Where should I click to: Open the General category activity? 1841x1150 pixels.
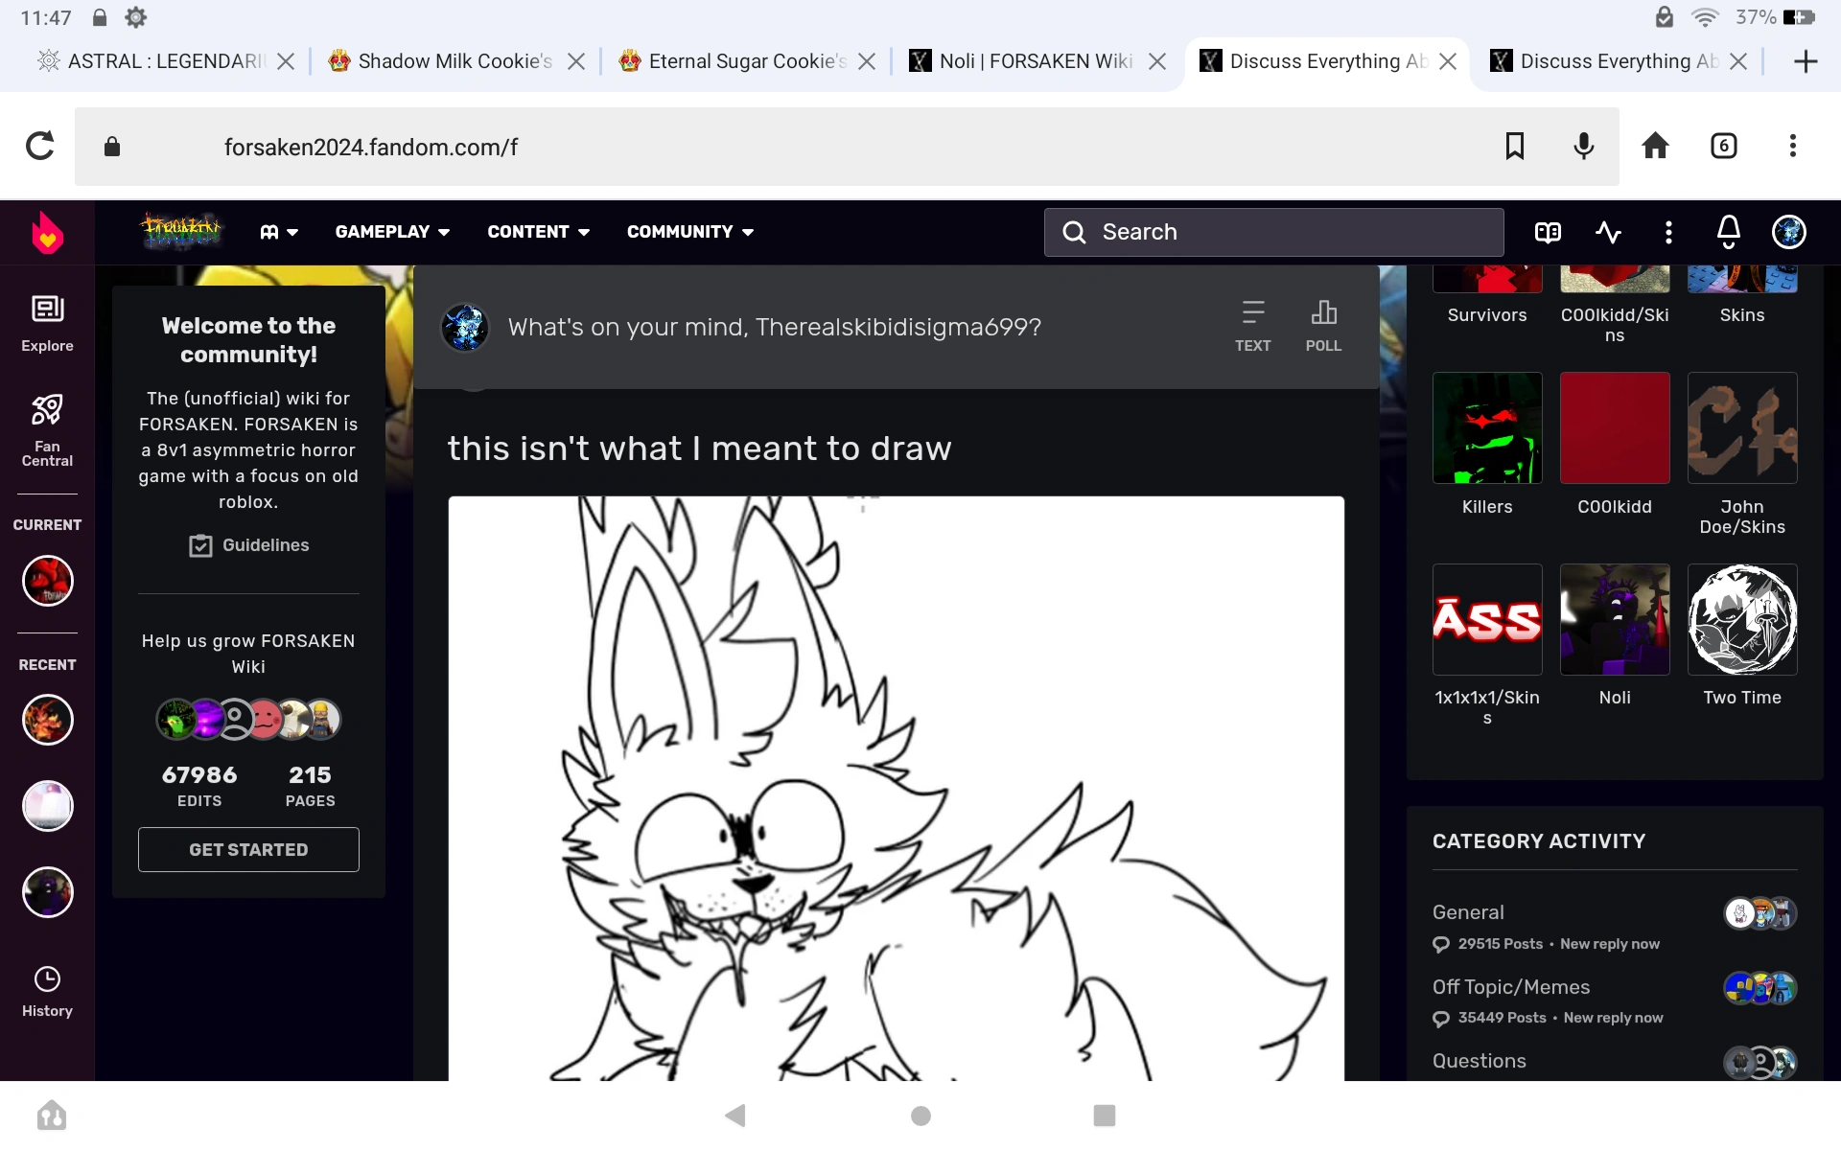1468,912
